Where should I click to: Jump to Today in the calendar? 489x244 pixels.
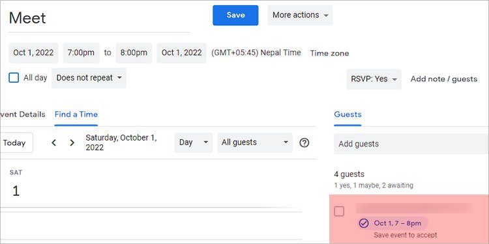16,143
